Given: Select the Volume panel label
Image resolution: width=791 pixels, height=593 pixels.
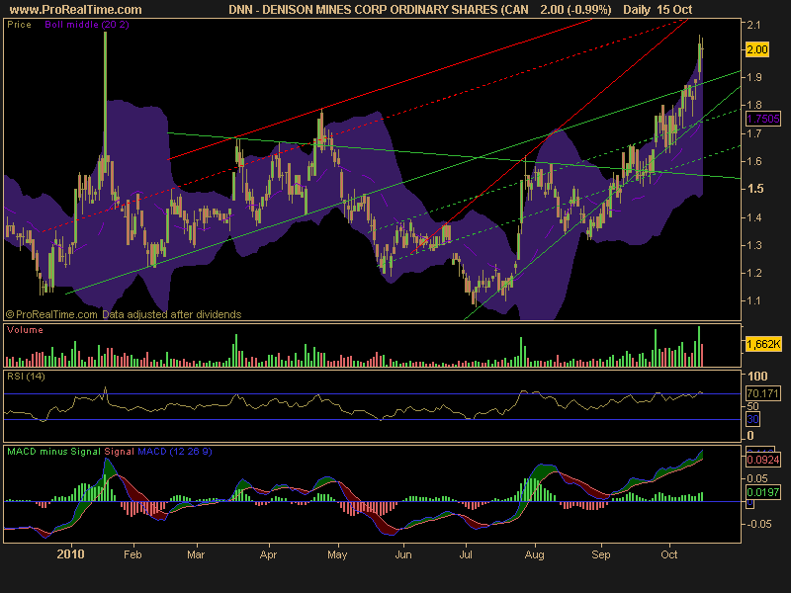Looking at the screenshot, I should tap(25, 330).
